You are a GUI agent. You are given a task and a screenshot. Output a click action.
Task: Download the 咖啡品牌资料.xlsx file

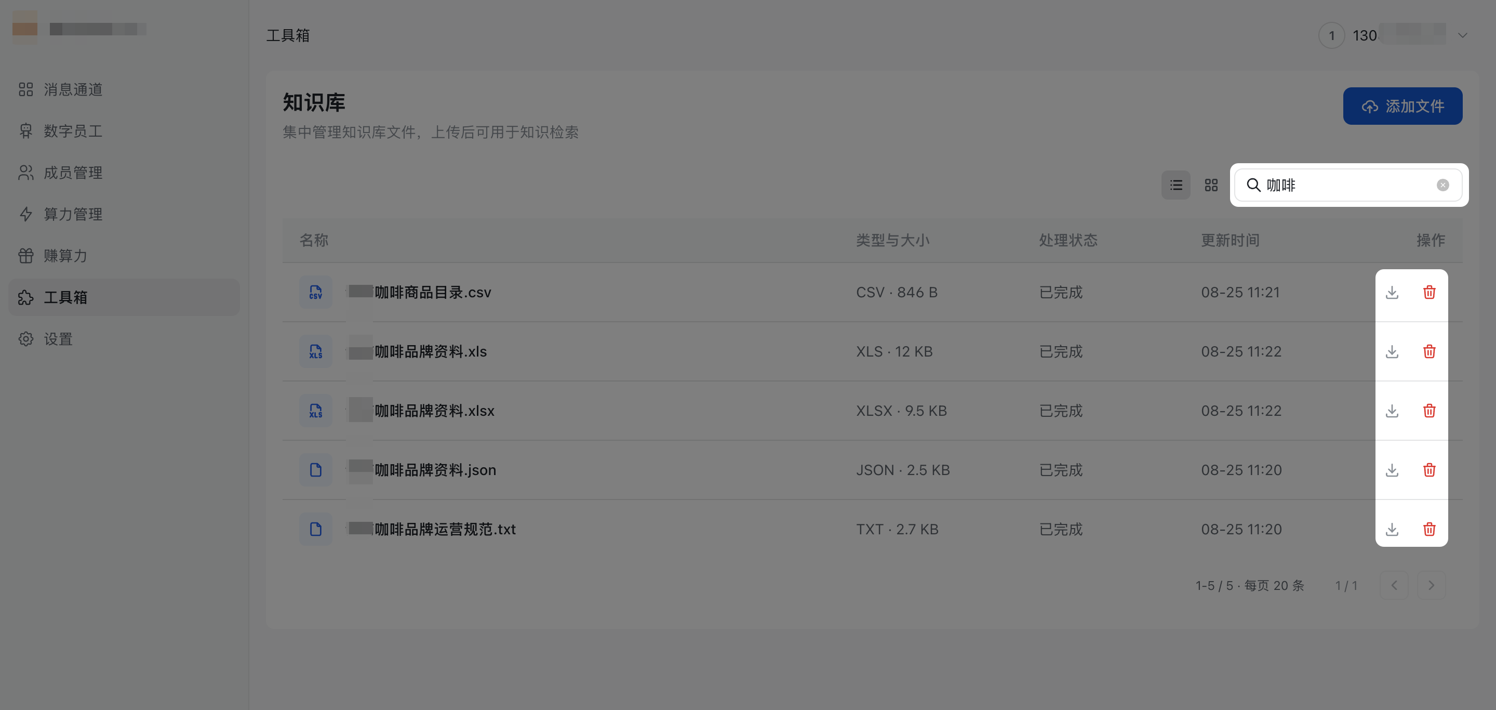[1392, 411]
